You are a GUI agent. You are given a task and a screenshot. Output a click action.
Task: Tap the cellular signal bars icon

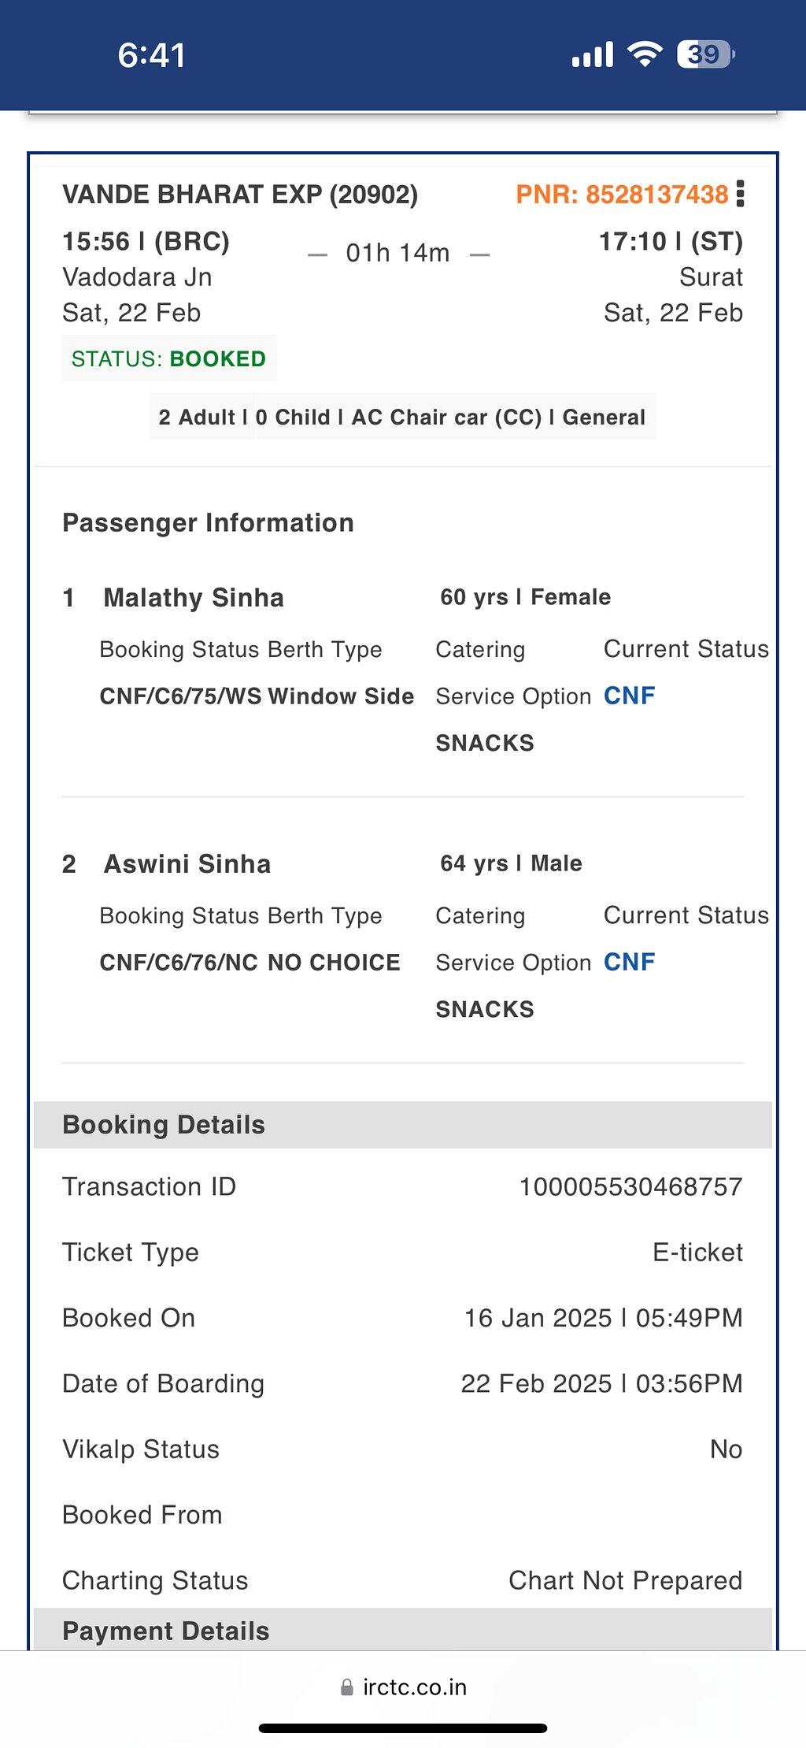pyautogui.click(x=592, y=54)
